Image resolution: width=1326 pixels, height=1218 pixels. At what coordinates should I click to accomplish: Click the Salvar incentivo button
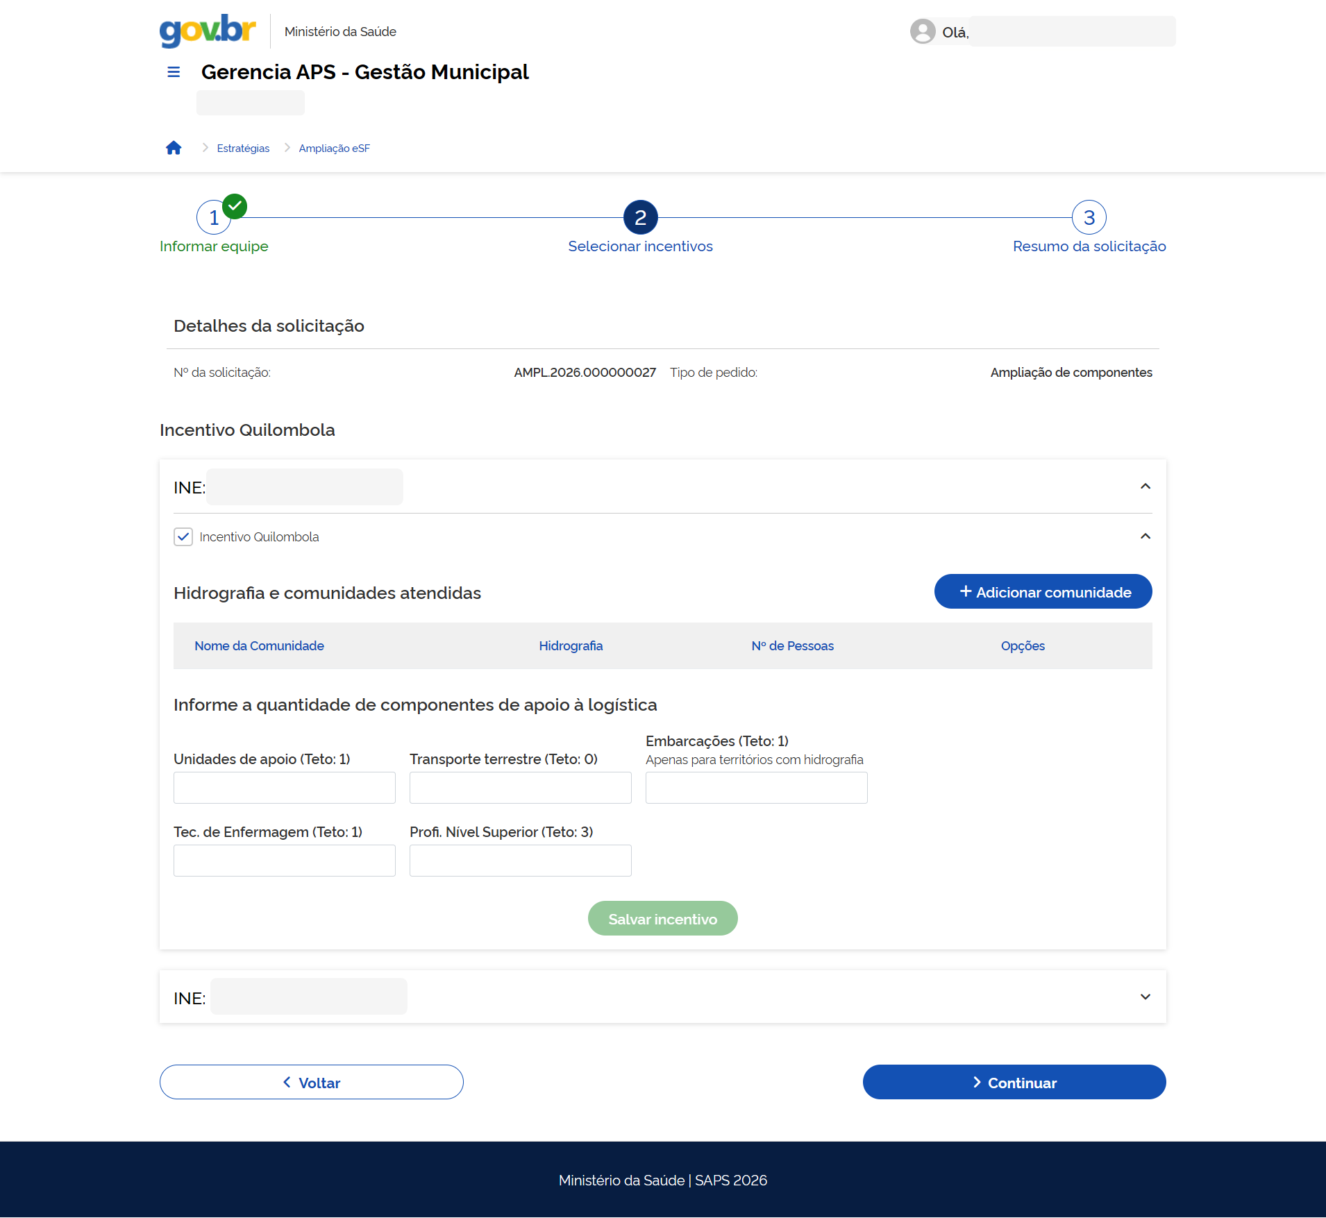pos(662,919)
